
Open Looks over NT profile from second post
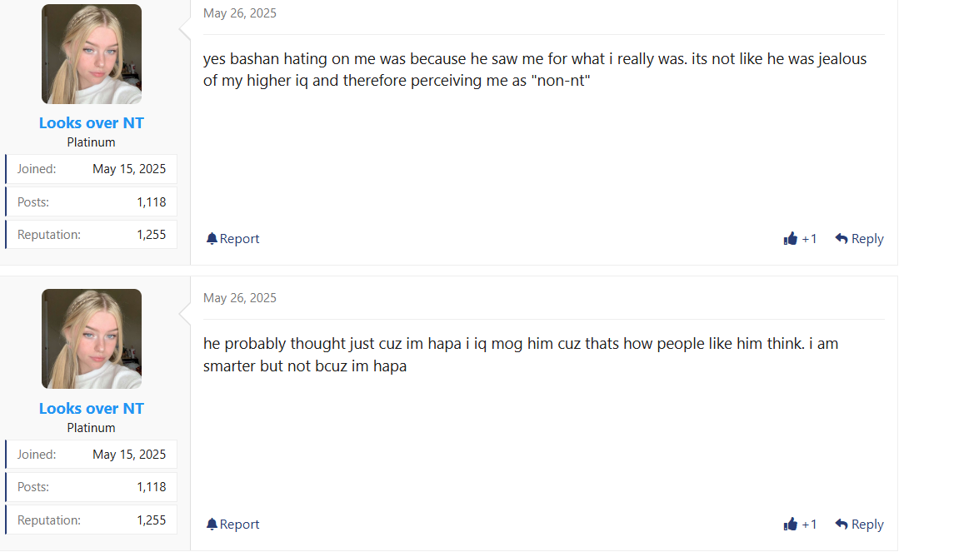pos(92,409)
